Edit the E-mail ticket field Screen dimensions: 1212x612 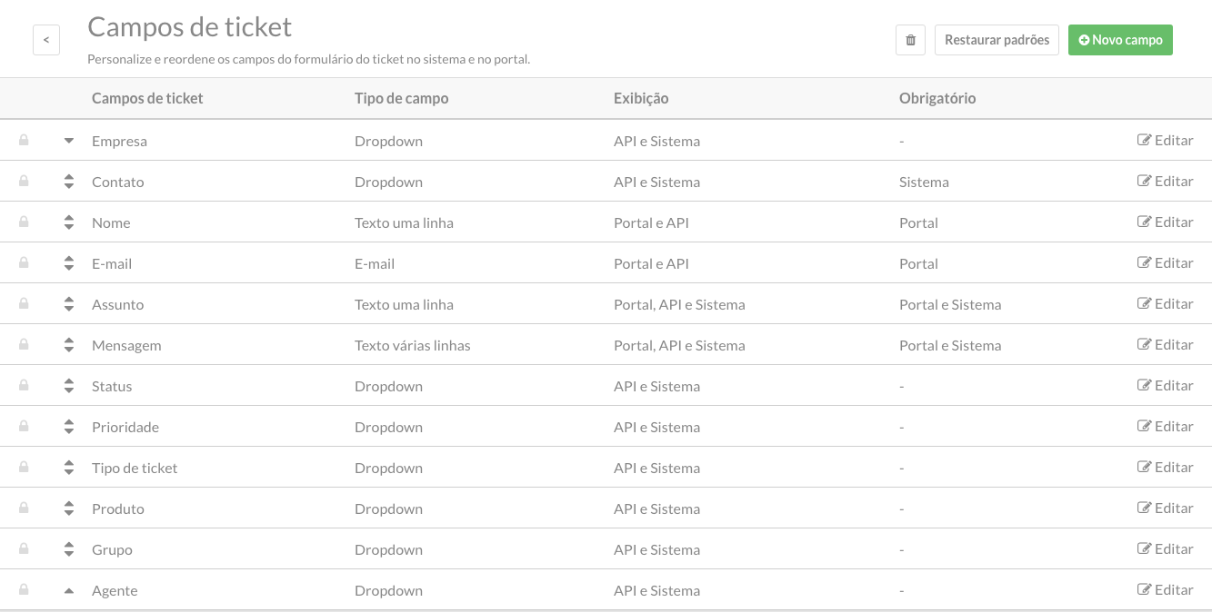(x=1166, y=263)
